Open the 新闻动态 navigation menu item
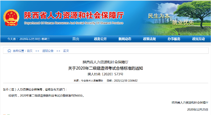This screenshot has height=115, width=211. point(125,39)
